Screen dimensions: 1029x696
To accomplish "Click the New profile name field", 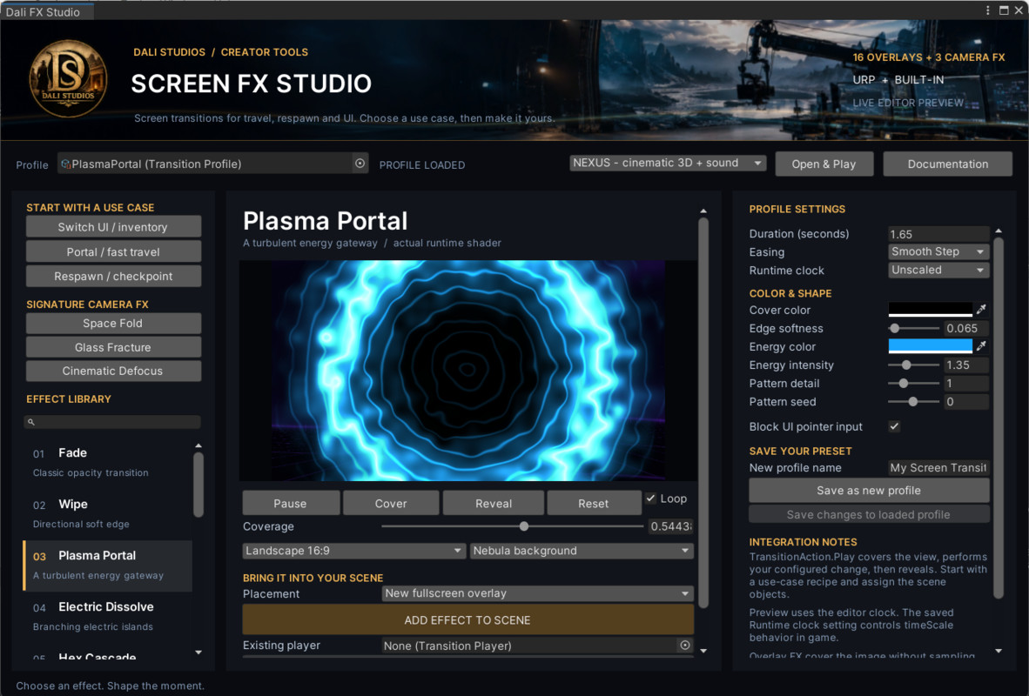I will (938, 468).
